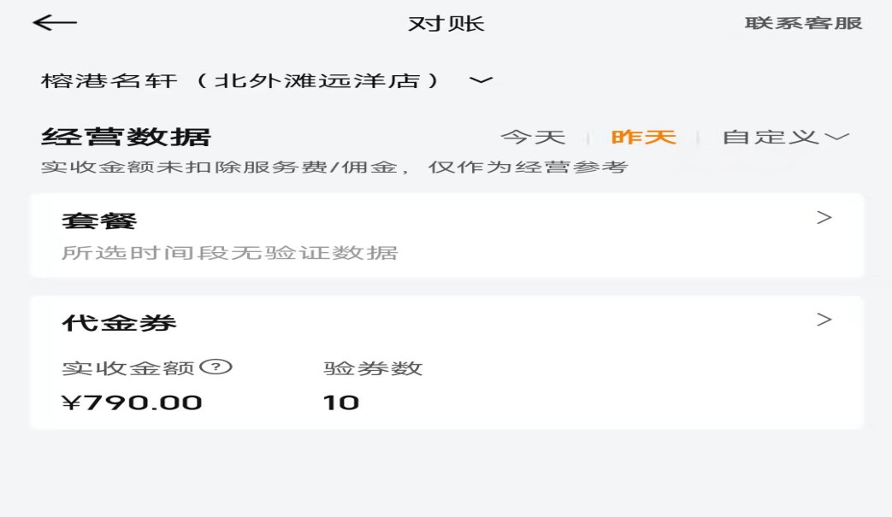Choose the 自定义 date option
The image size is (892, 517).
(x=771, y=137)
